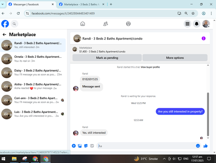This screenshot has width=216, height=163.
Task: Close the Messenger browser tab
Action: coord(53,4)
